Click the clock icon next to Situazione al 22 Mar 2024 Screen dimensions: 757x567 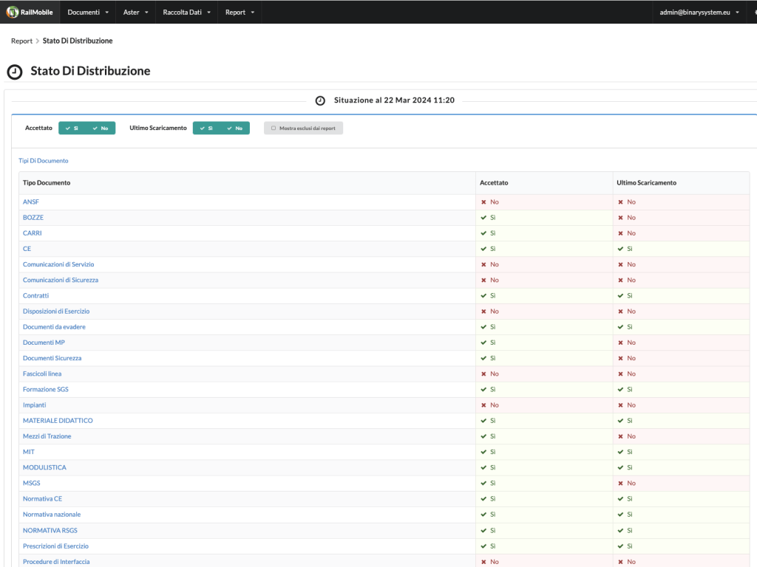(320, 100)
